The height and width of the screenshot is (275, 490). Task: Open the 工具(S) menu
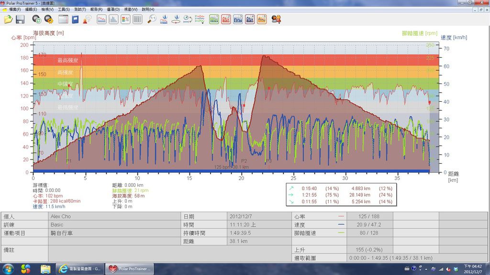coord(64,10)
